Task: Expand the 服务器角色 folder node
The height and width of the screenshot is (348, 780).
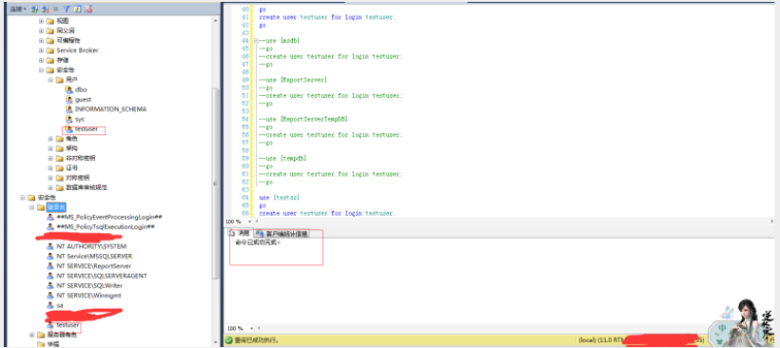Action: pos(32,335)
